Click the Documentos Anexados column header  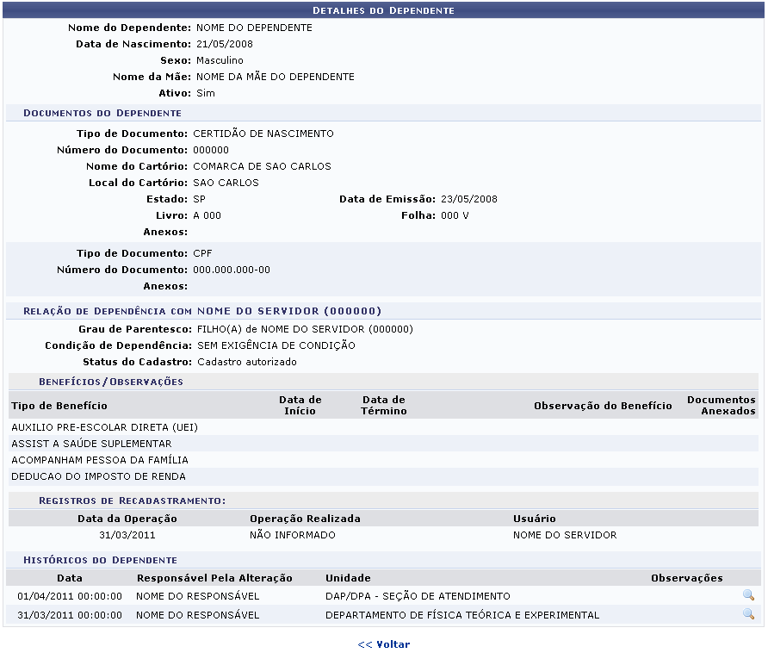(721, 406)
